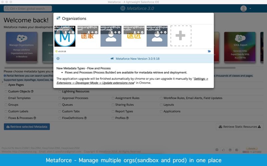Screen dimensions: 267x166
Task: Click the email envelope icon in footer
Action: pos(217,150)
